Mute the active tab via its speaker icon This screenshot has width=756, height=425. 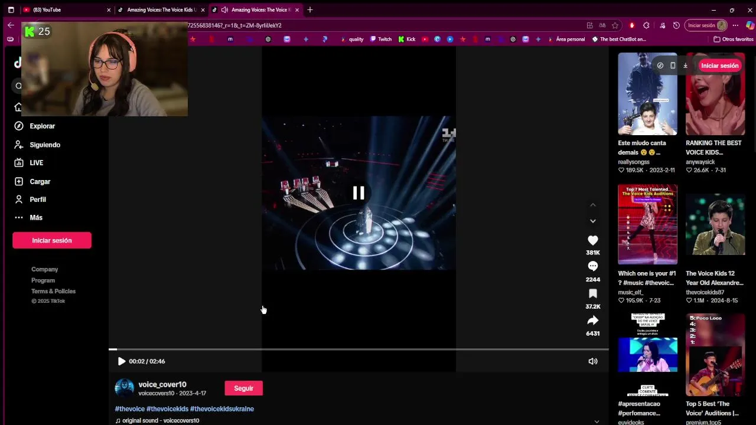(224, 10)
